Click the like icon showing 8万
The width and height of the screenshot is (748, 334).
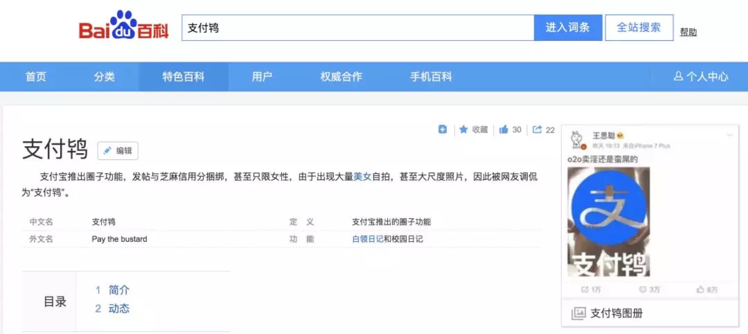coord(700,289)
